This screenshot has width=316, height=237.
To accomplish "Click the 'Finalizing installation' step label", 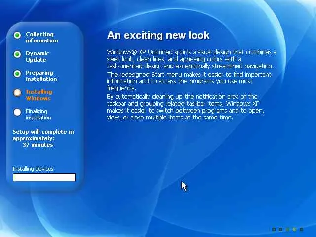I will [x=39, y=114].
